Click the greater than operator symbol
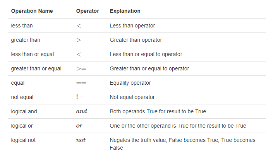Image resolution: width=278 pixels, height=157 pixels. 79,40
